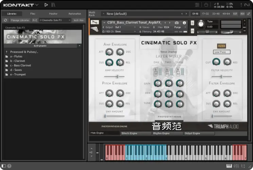Viewport: 253px width, 170px height.
Task: Mute layer THREE in Layer Mixer
Action: [x=178, y=74]
